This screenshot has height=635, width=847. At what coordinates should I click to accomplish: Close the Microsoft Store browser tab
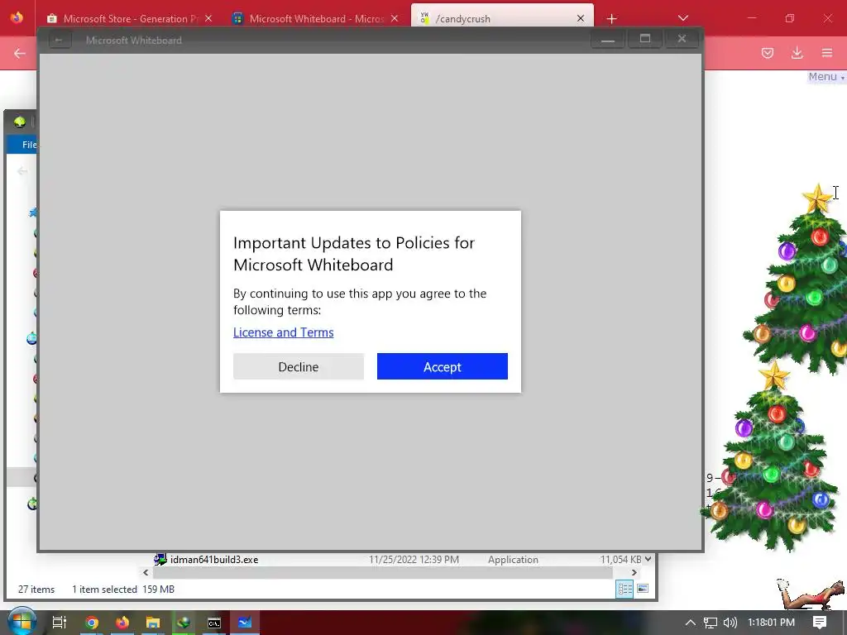208,18
